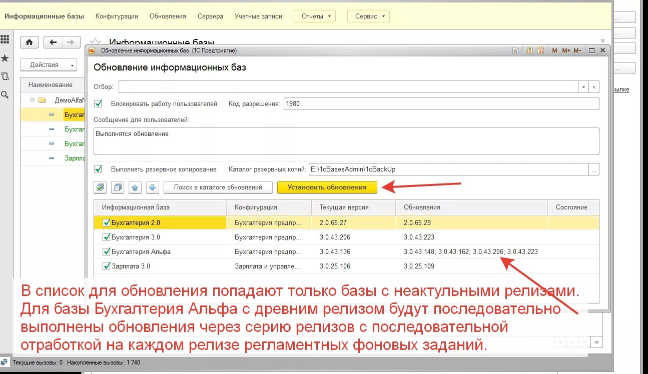Click the M- memory subtract button
Screen dimensions: 648x374
pos(577,50)
